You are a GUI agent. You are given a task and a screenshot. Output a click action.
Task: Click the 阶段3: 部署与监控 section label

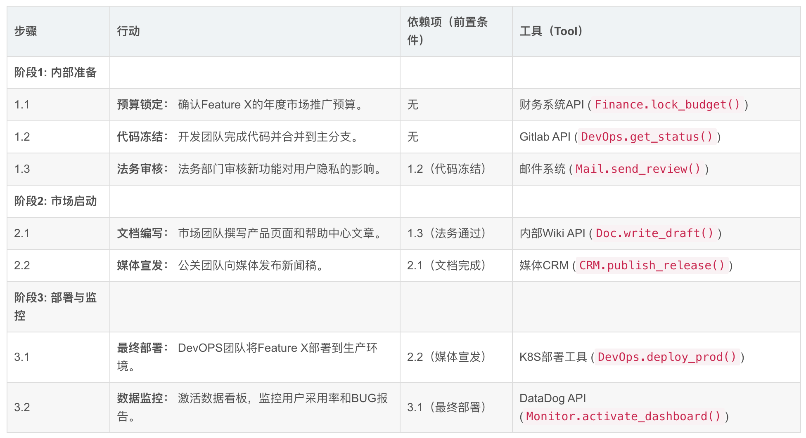[x=55, y=306]
